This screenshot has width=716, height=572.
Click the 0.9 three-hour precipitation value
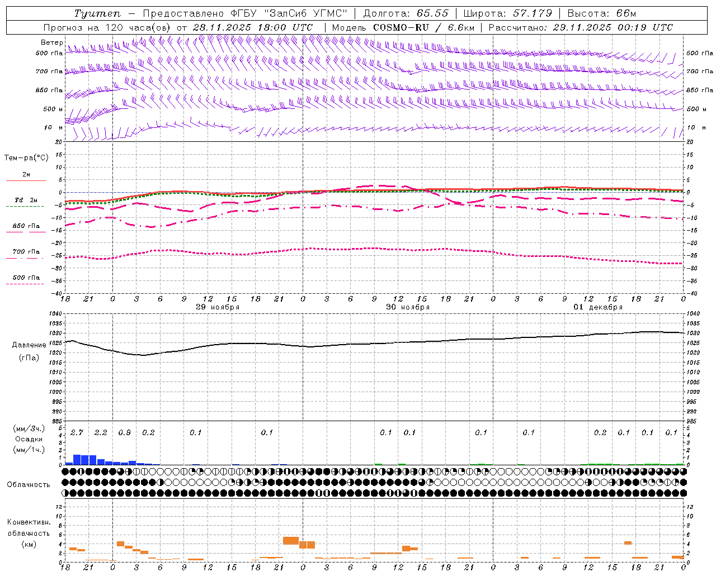point(124,432)
